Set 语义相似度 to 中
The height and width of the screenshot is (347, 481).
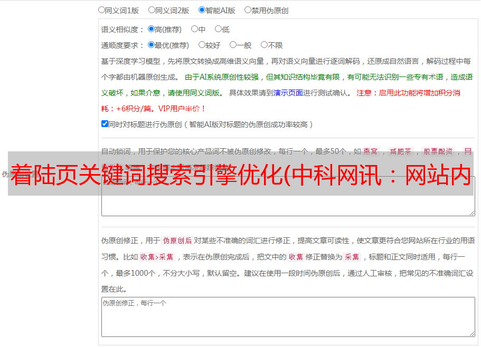pos(194,29)
